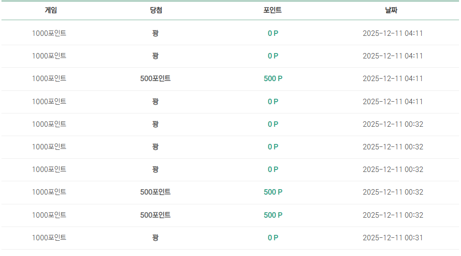The image size is (461, 256).
Task: Select 500 P value directly above the 00:31 row
Action: pyautogui.click(x=273, y=215)
